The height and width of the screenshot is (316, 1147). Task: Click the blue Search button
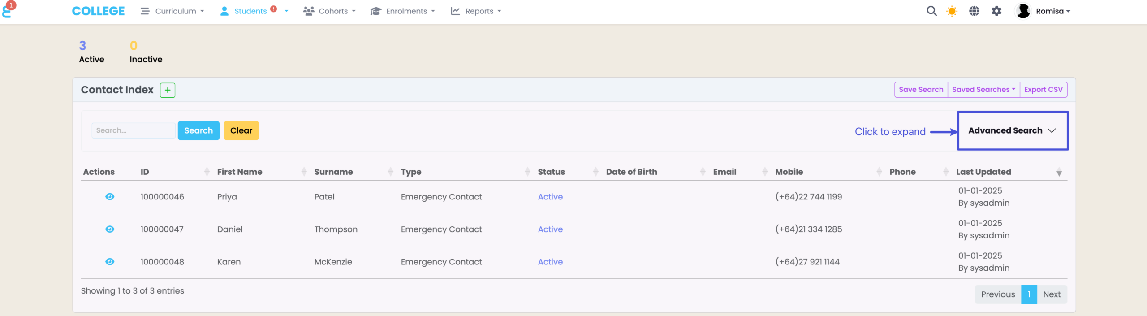pyautogui.click(x=198, y=130)
